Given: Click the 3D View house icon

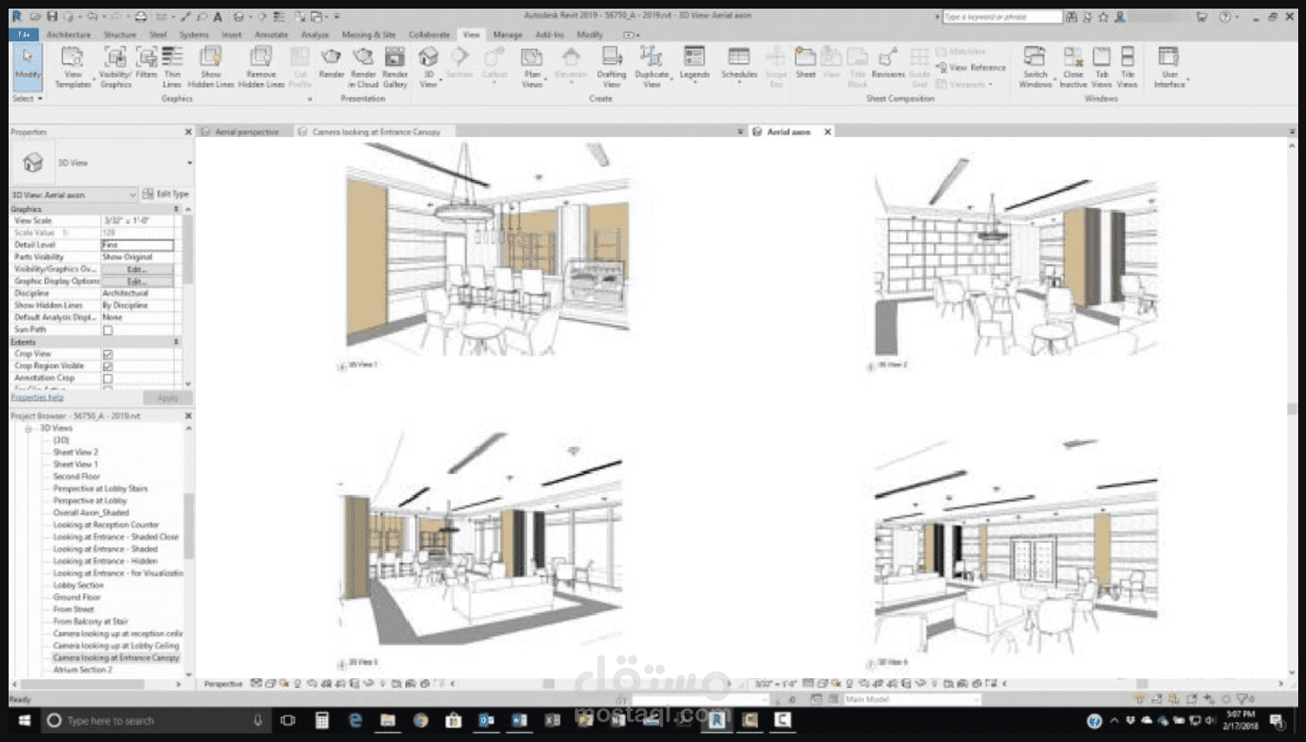Looking at the screenshot, I should [x=428, y=58].
